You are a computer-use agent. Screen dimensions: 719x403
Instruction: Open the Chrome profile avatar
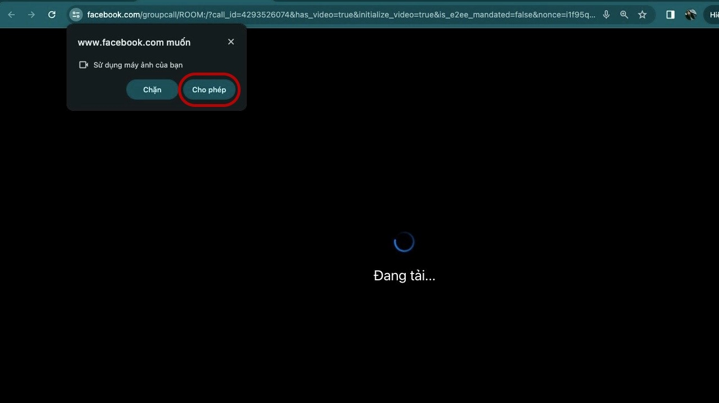(691, 15)
